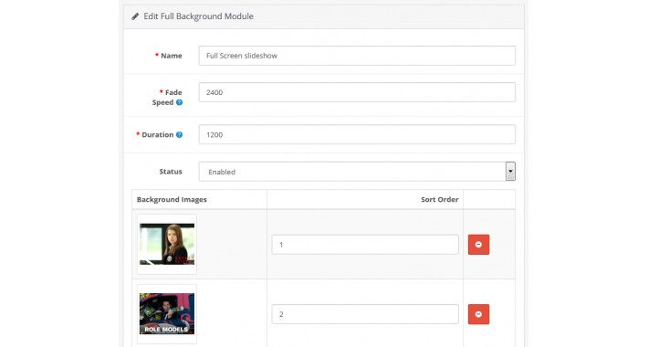Click the Name field containing Full Screen slideshow

(x=357, y=56)
